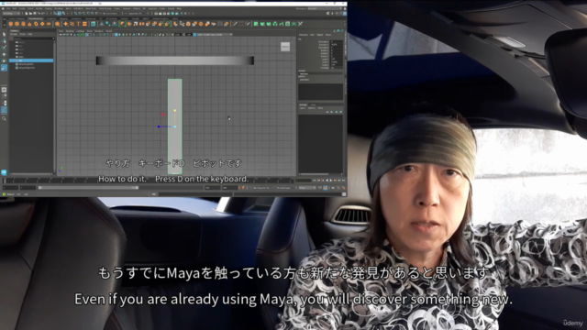The image size is (587, 330).
Task: Click the magnifier search icon in the left toolbox
Action: click(x=4, y=118)
